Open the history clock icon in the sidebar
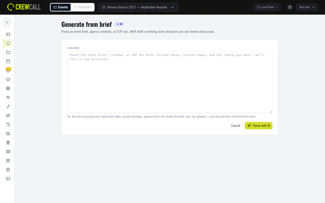Screen dimensions: 325x203 (8, 125)
